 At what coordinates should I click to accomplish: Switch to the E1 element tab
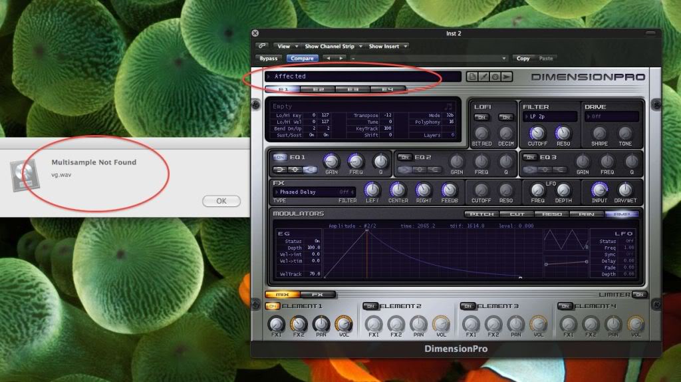[283, 89]
